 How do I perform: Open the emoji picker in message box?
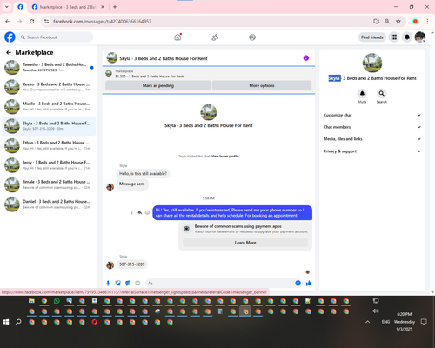(298, 283)
